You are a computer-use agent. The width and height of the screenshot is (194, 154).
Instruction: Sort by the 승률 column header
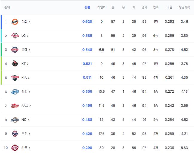(87, 7)
